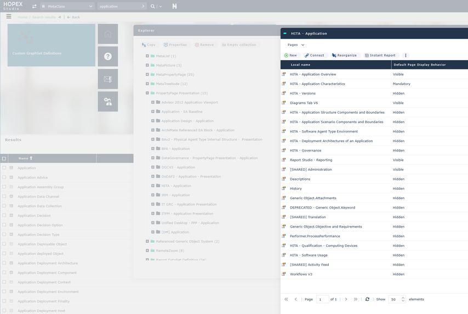The height and width of the screenshot is (314, 468).
Task: Open the hamburger navigation menu
Action: coord(9,16)
